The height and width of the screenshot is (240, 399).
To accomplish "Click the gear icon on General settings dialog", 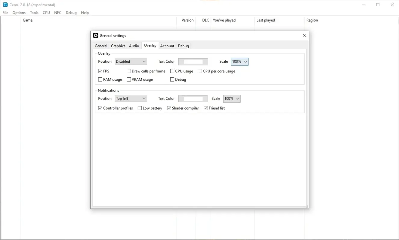I will (x=95, y=35).
